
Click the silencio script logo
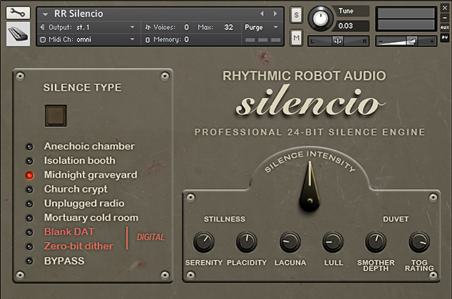pos(310,101)
